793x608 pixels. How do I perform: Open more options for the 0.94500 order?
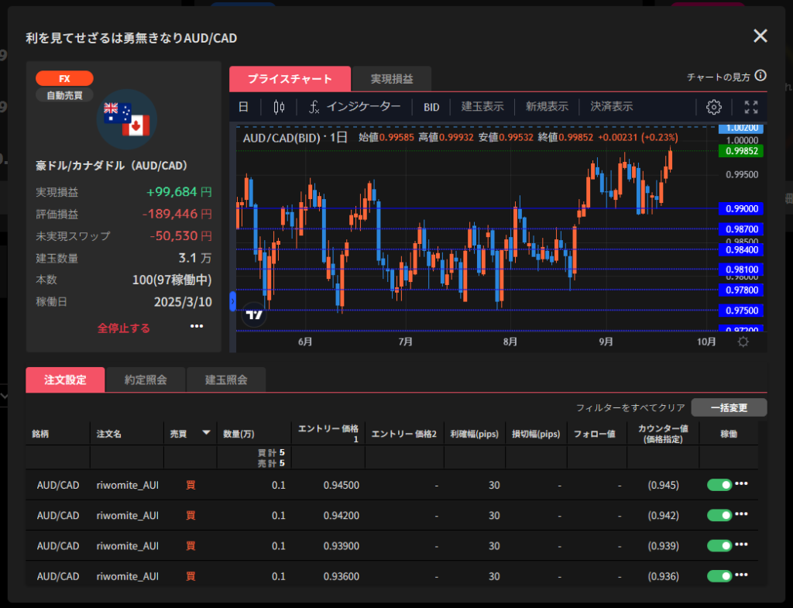[x=741, y=484]
